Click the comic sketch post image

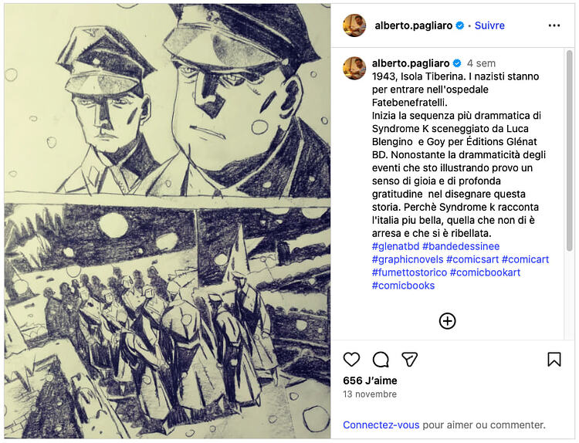[x=168, y=221]
